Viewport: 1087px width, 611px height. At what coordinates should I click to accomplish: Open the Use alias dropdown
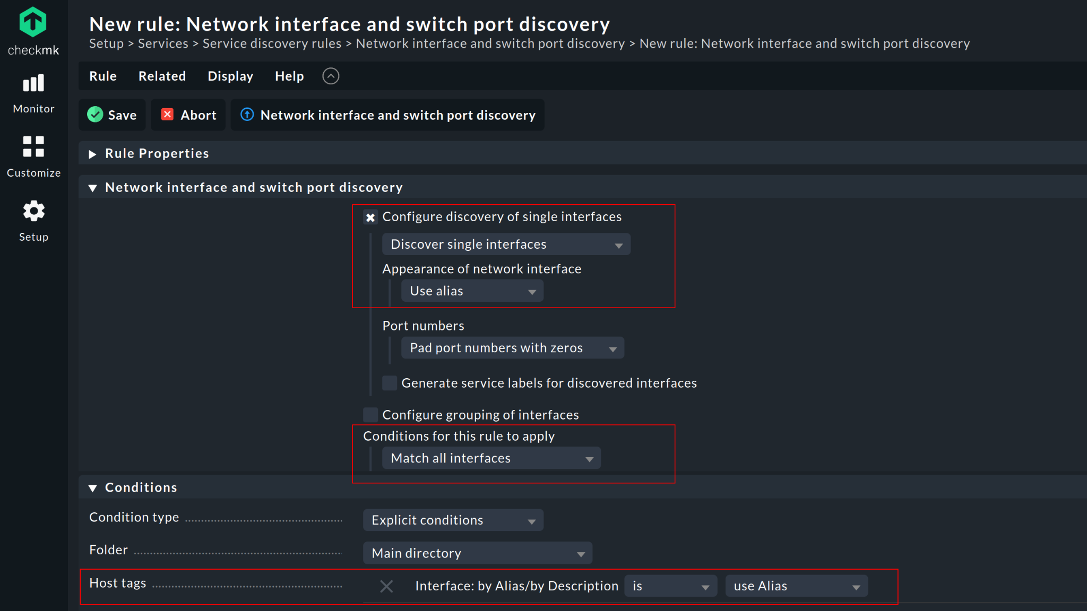point(472,291)
